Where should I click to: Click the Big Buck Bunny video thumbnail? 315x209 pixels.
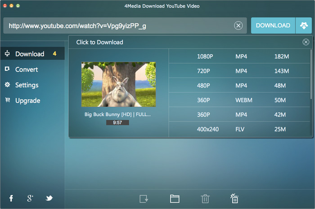(x=118, y=84)
